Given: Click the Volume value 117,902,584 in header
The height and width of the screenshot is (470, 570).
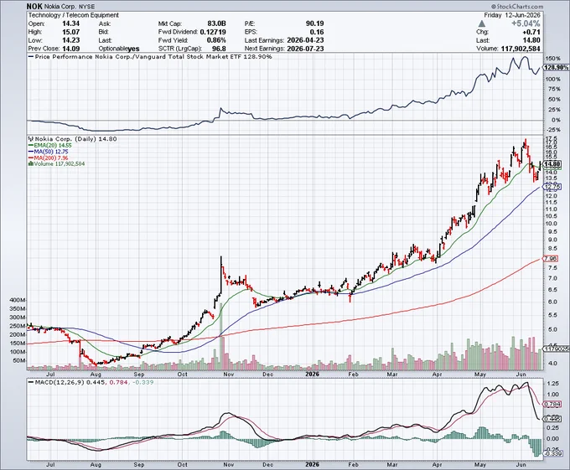Looking at the screenshot, I should click(521, 49).
